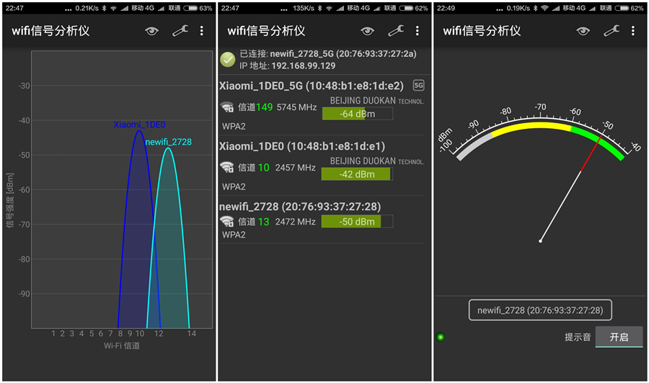Toggle the eye view icon on the signal meter screen
Image resolution: width=649 pixels, height=383 pixels.
(x=583, y=31)
